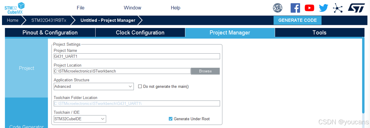370x128 pixels.
Task: Switch to the Tools tab
Action: click(x=319, y=33)
